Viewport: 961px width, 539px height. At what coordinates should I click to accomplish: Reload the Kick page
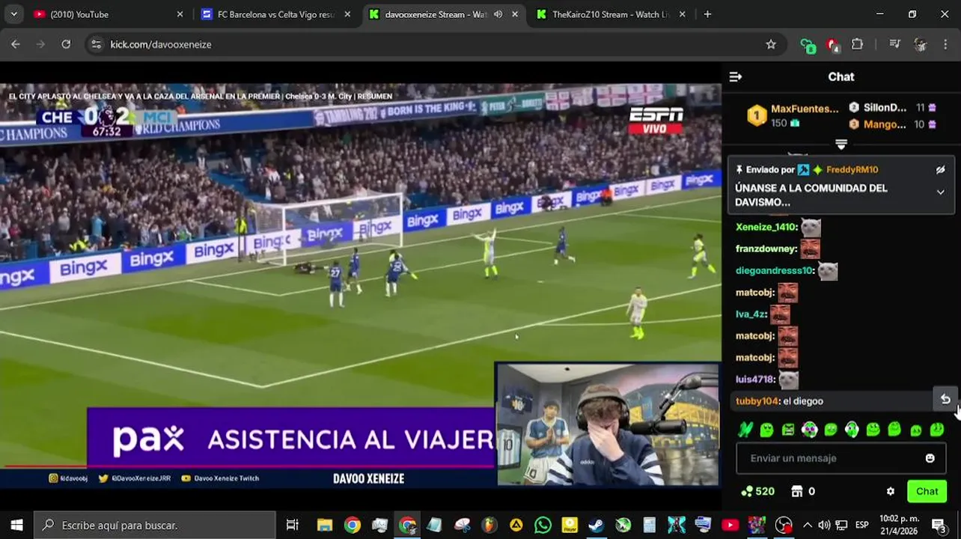pos(66,44)
